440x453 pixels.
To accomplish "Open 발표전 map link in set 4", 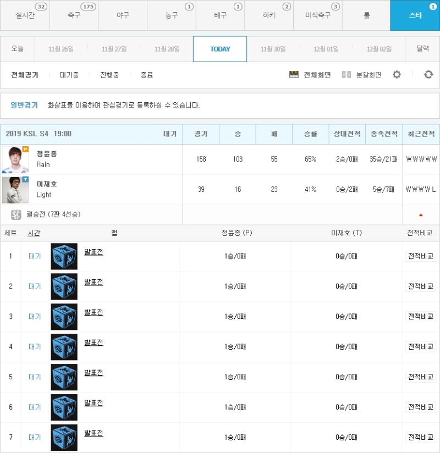I will [94, 342].
